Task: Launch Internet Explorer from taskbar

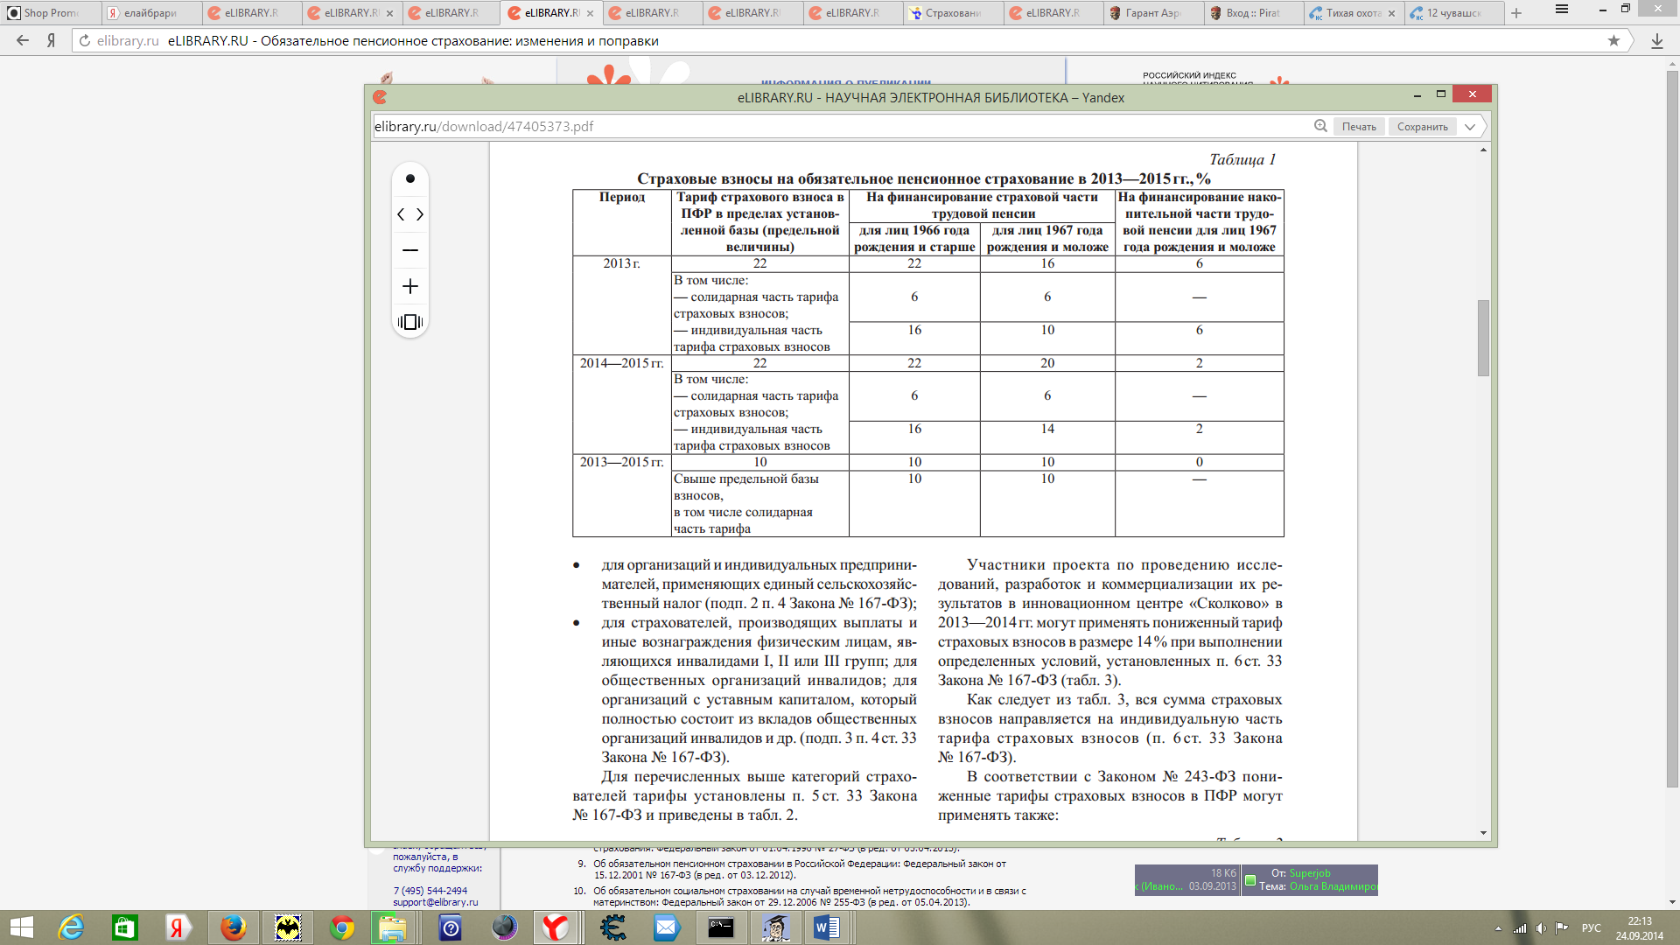Action: pyautogui.click(x=71, y=927)
